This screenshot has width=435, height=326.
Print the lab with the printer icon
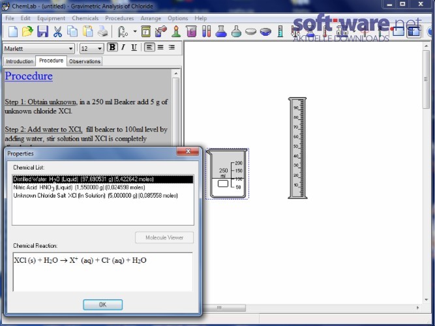[x=102, y=31]
